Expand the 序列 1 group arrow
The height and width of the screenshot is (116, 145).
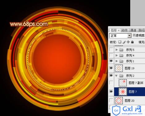click(117, 61)
